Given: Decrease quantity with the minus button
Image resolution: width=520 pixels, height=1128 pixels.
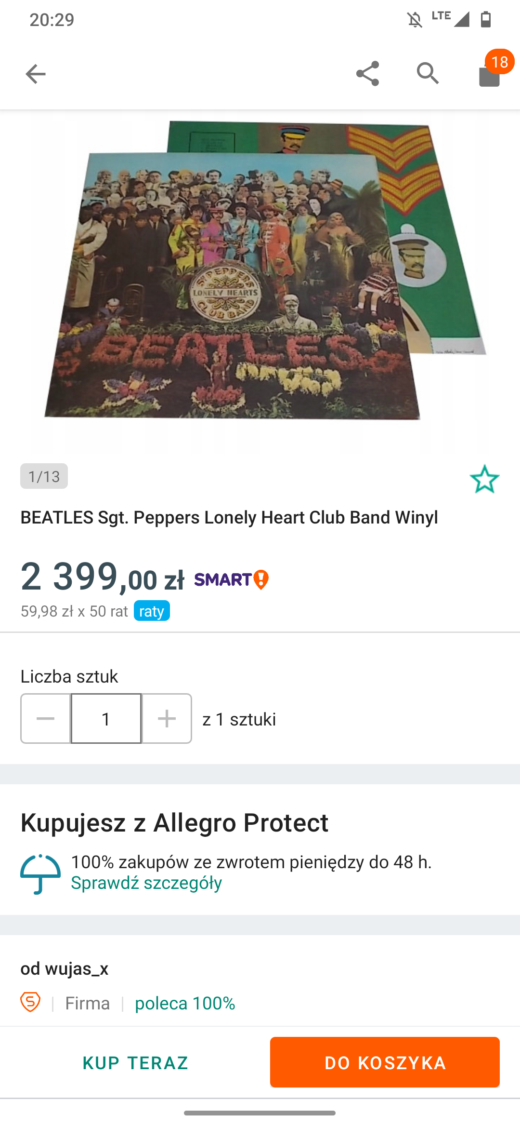Looking at the screenshot, I should coord(46,719).
